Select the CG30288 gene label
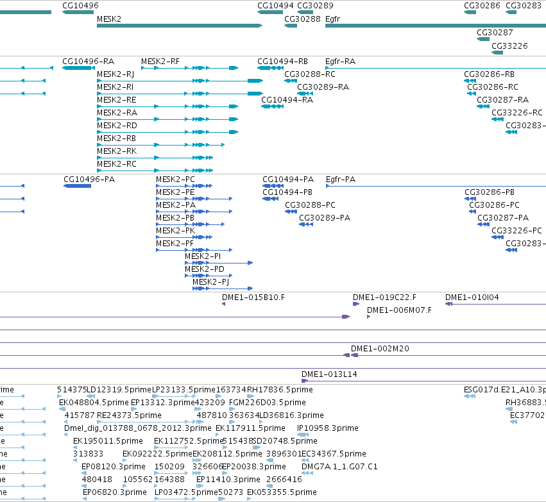Viewport: 546px width, 502px height. (302, 19)
